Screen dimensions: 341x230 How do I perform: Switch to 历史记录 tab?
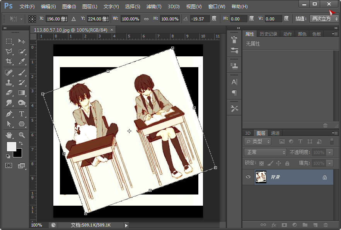tap(268, 34)
